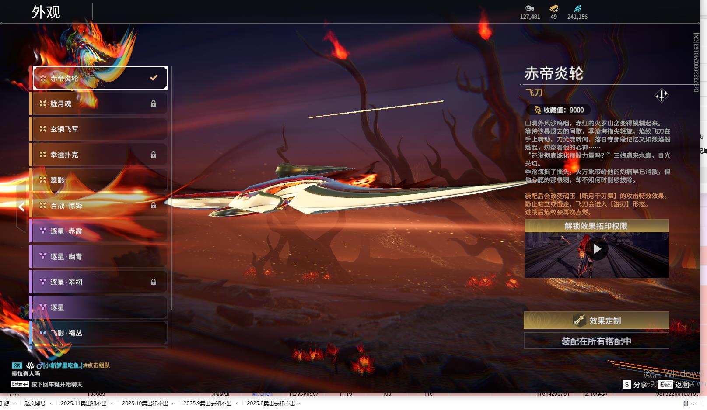Toggle the 赤帝炎轮 equipped checkmark
The image size is (707, 410).
point(153,77)
